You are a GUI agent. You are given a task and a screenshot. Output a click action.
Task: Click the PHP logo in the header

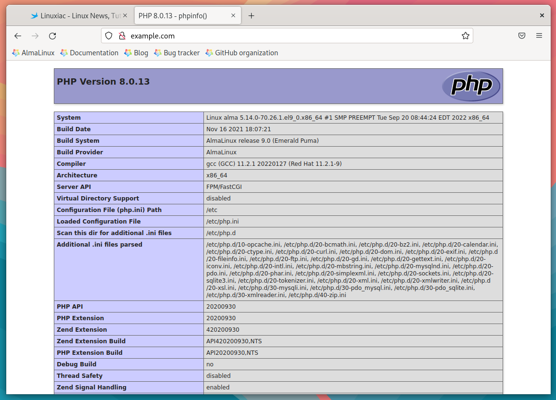tap(471, 86)
